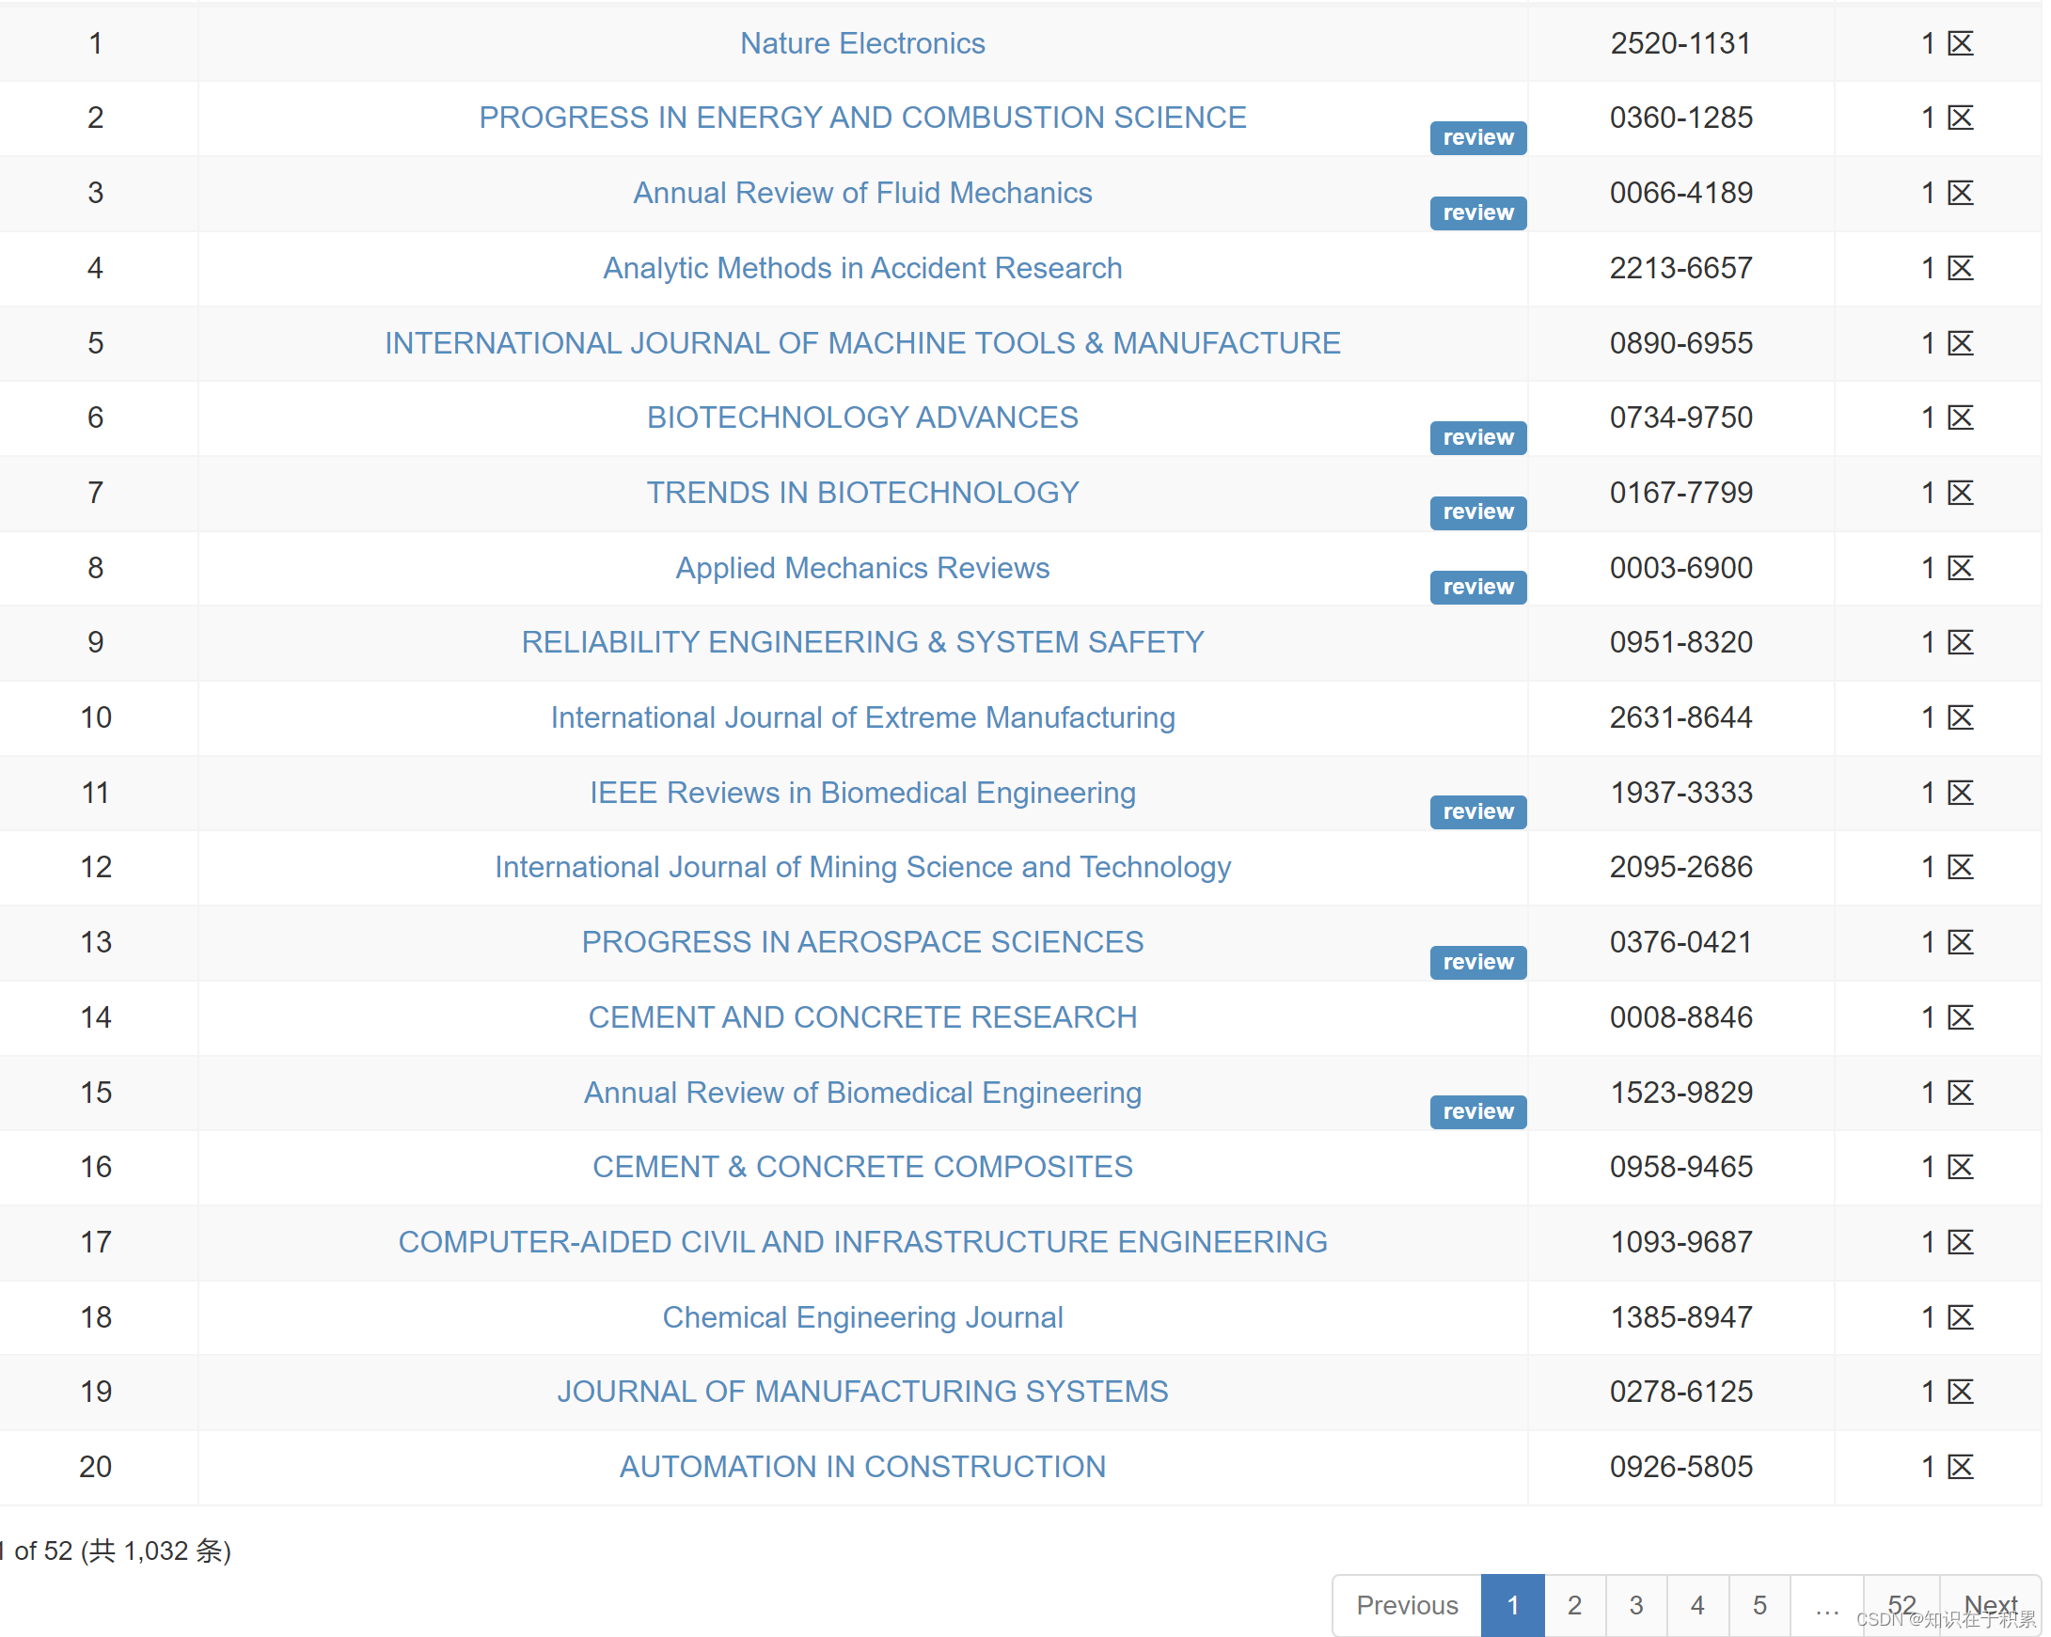The image size is (2051, 1637).
Task: Jump to page 5 in pagination
Action: point(1759,1606)
